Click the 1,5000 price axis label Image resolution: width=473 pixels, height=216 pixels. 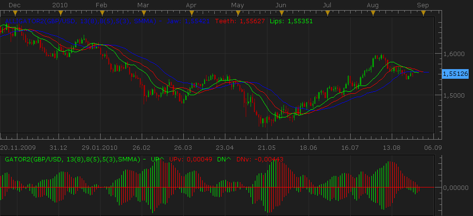(x=454, y=96)
